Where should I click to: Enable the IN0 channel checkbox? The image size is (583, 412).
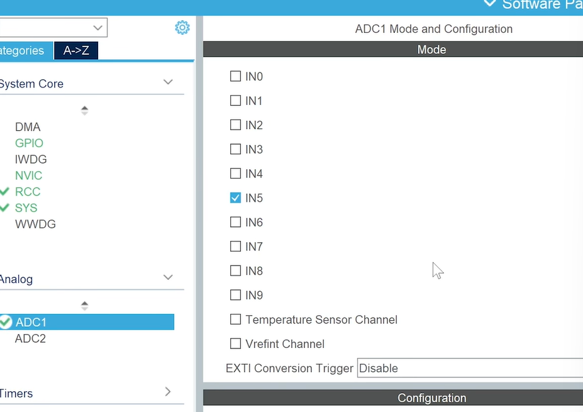point(235,76)
